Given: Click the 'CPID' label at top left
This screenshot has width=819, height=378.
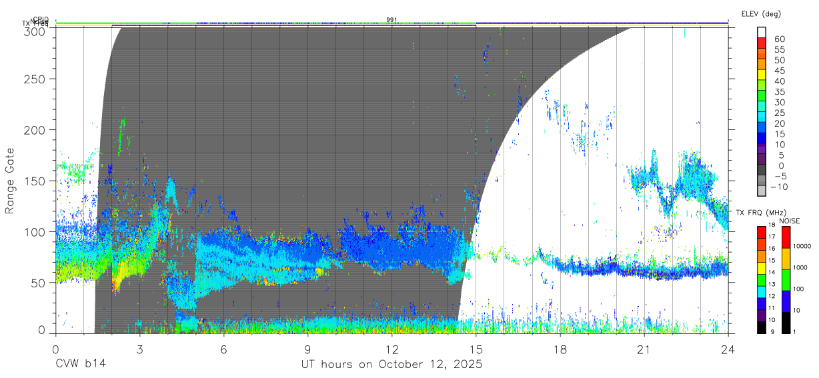Looking at the screenshot, I should (41, 20).
